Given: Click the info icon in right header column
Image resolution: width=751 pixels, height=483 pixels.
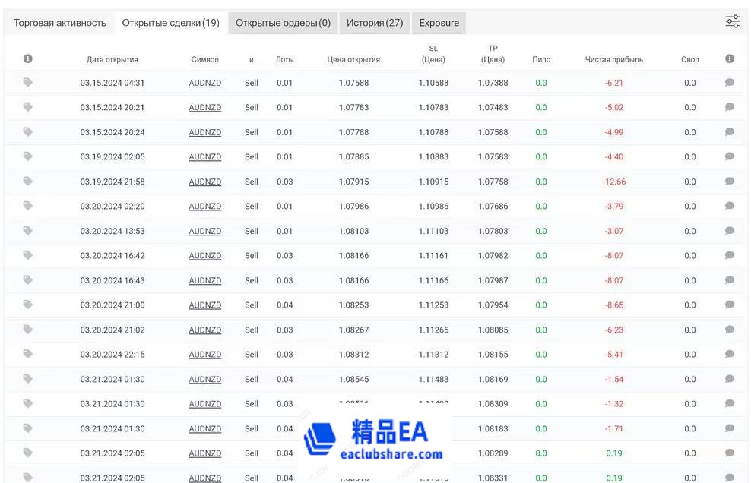Looking at the screenshot, I should 730,58.
